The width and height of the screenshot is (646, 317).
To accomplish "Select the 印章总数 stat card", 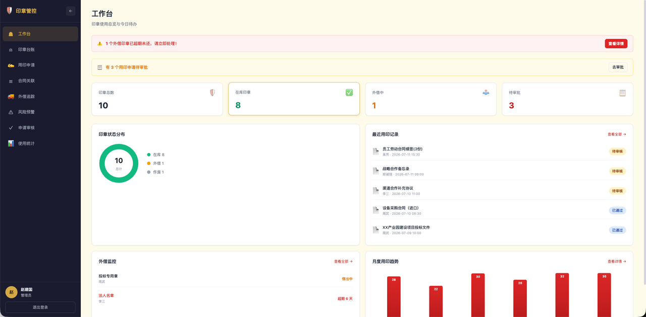I will click(x=157, y=99).
